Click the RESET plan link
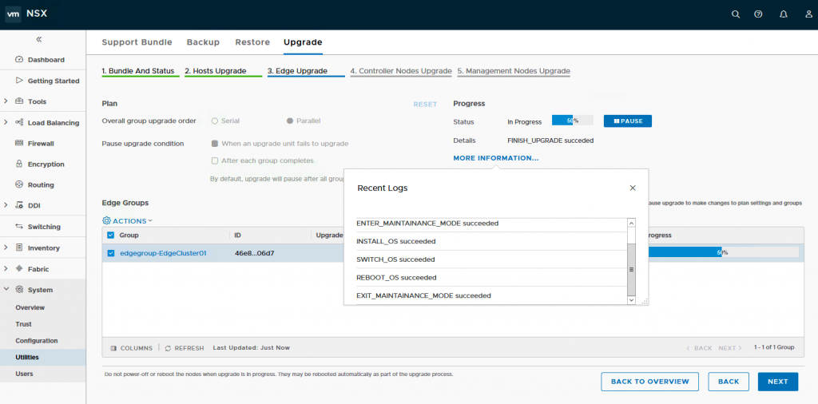Image resolution: width=818 pixels, height=404 pixels. tap(425, 105)
